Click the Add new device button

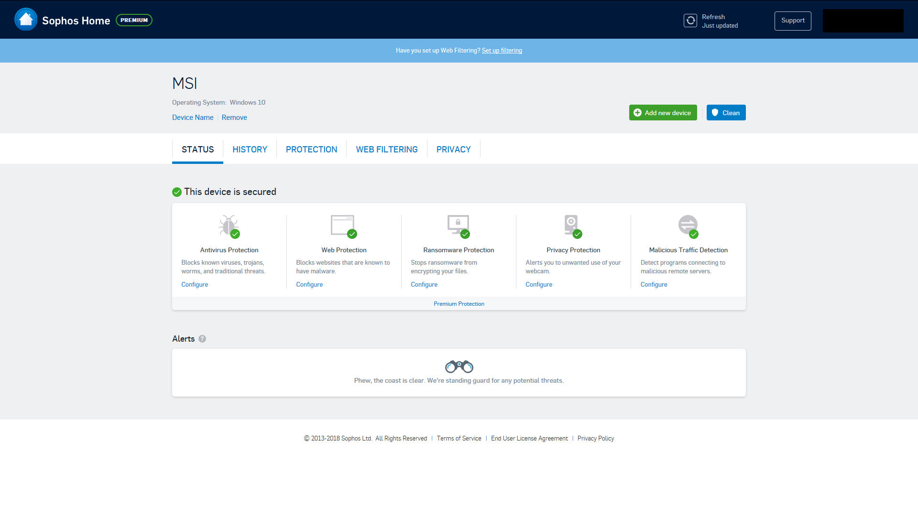[663, 113]
